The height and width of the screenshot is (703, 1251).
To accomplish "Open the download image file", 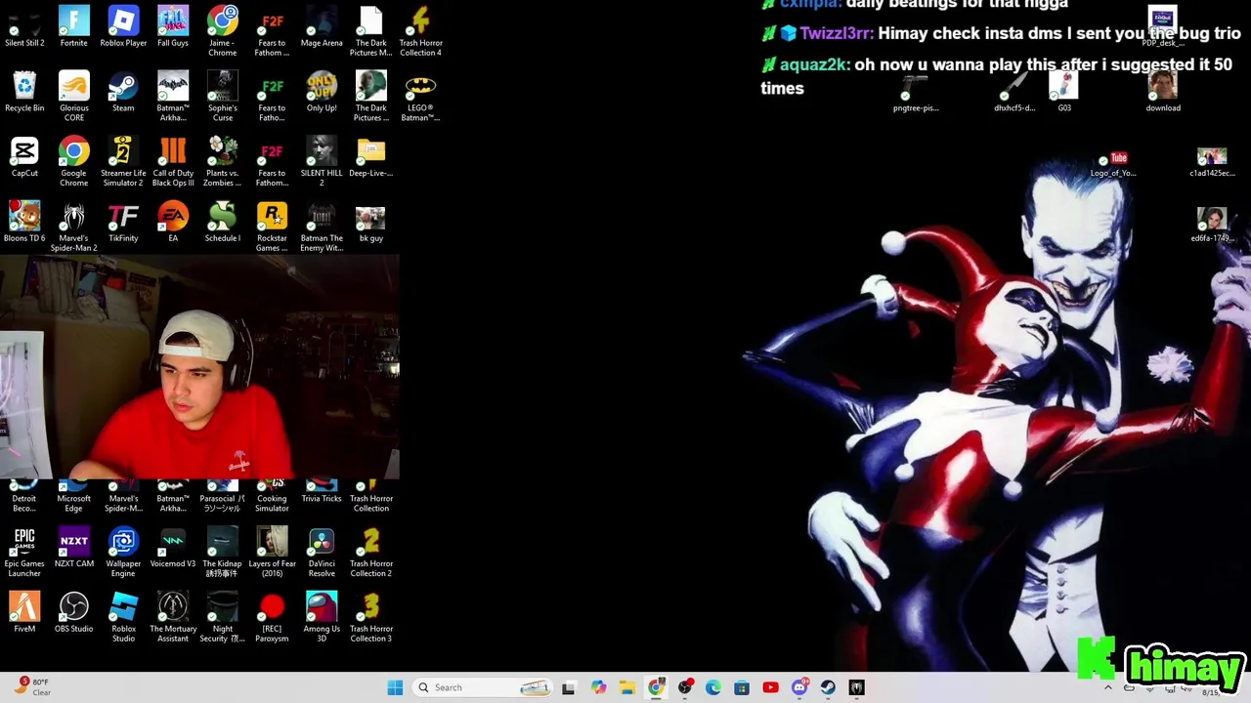I will click(1163, 93).
